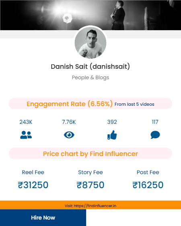
Task: Click the Engagement Rate (6.56%) banner
Action: coord(90,103)
